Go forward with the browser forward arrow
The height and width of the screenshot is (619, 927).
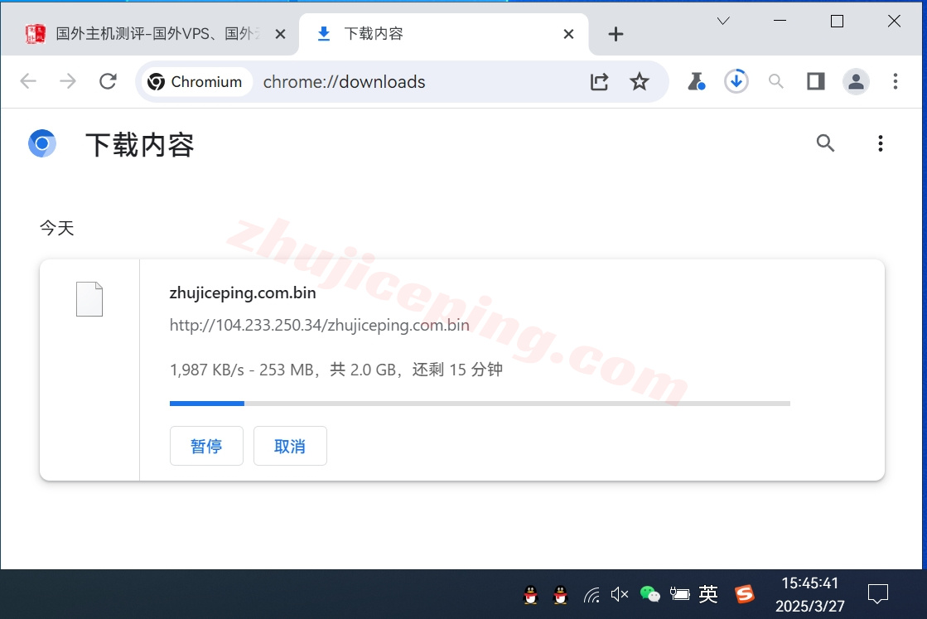[68, 81]
